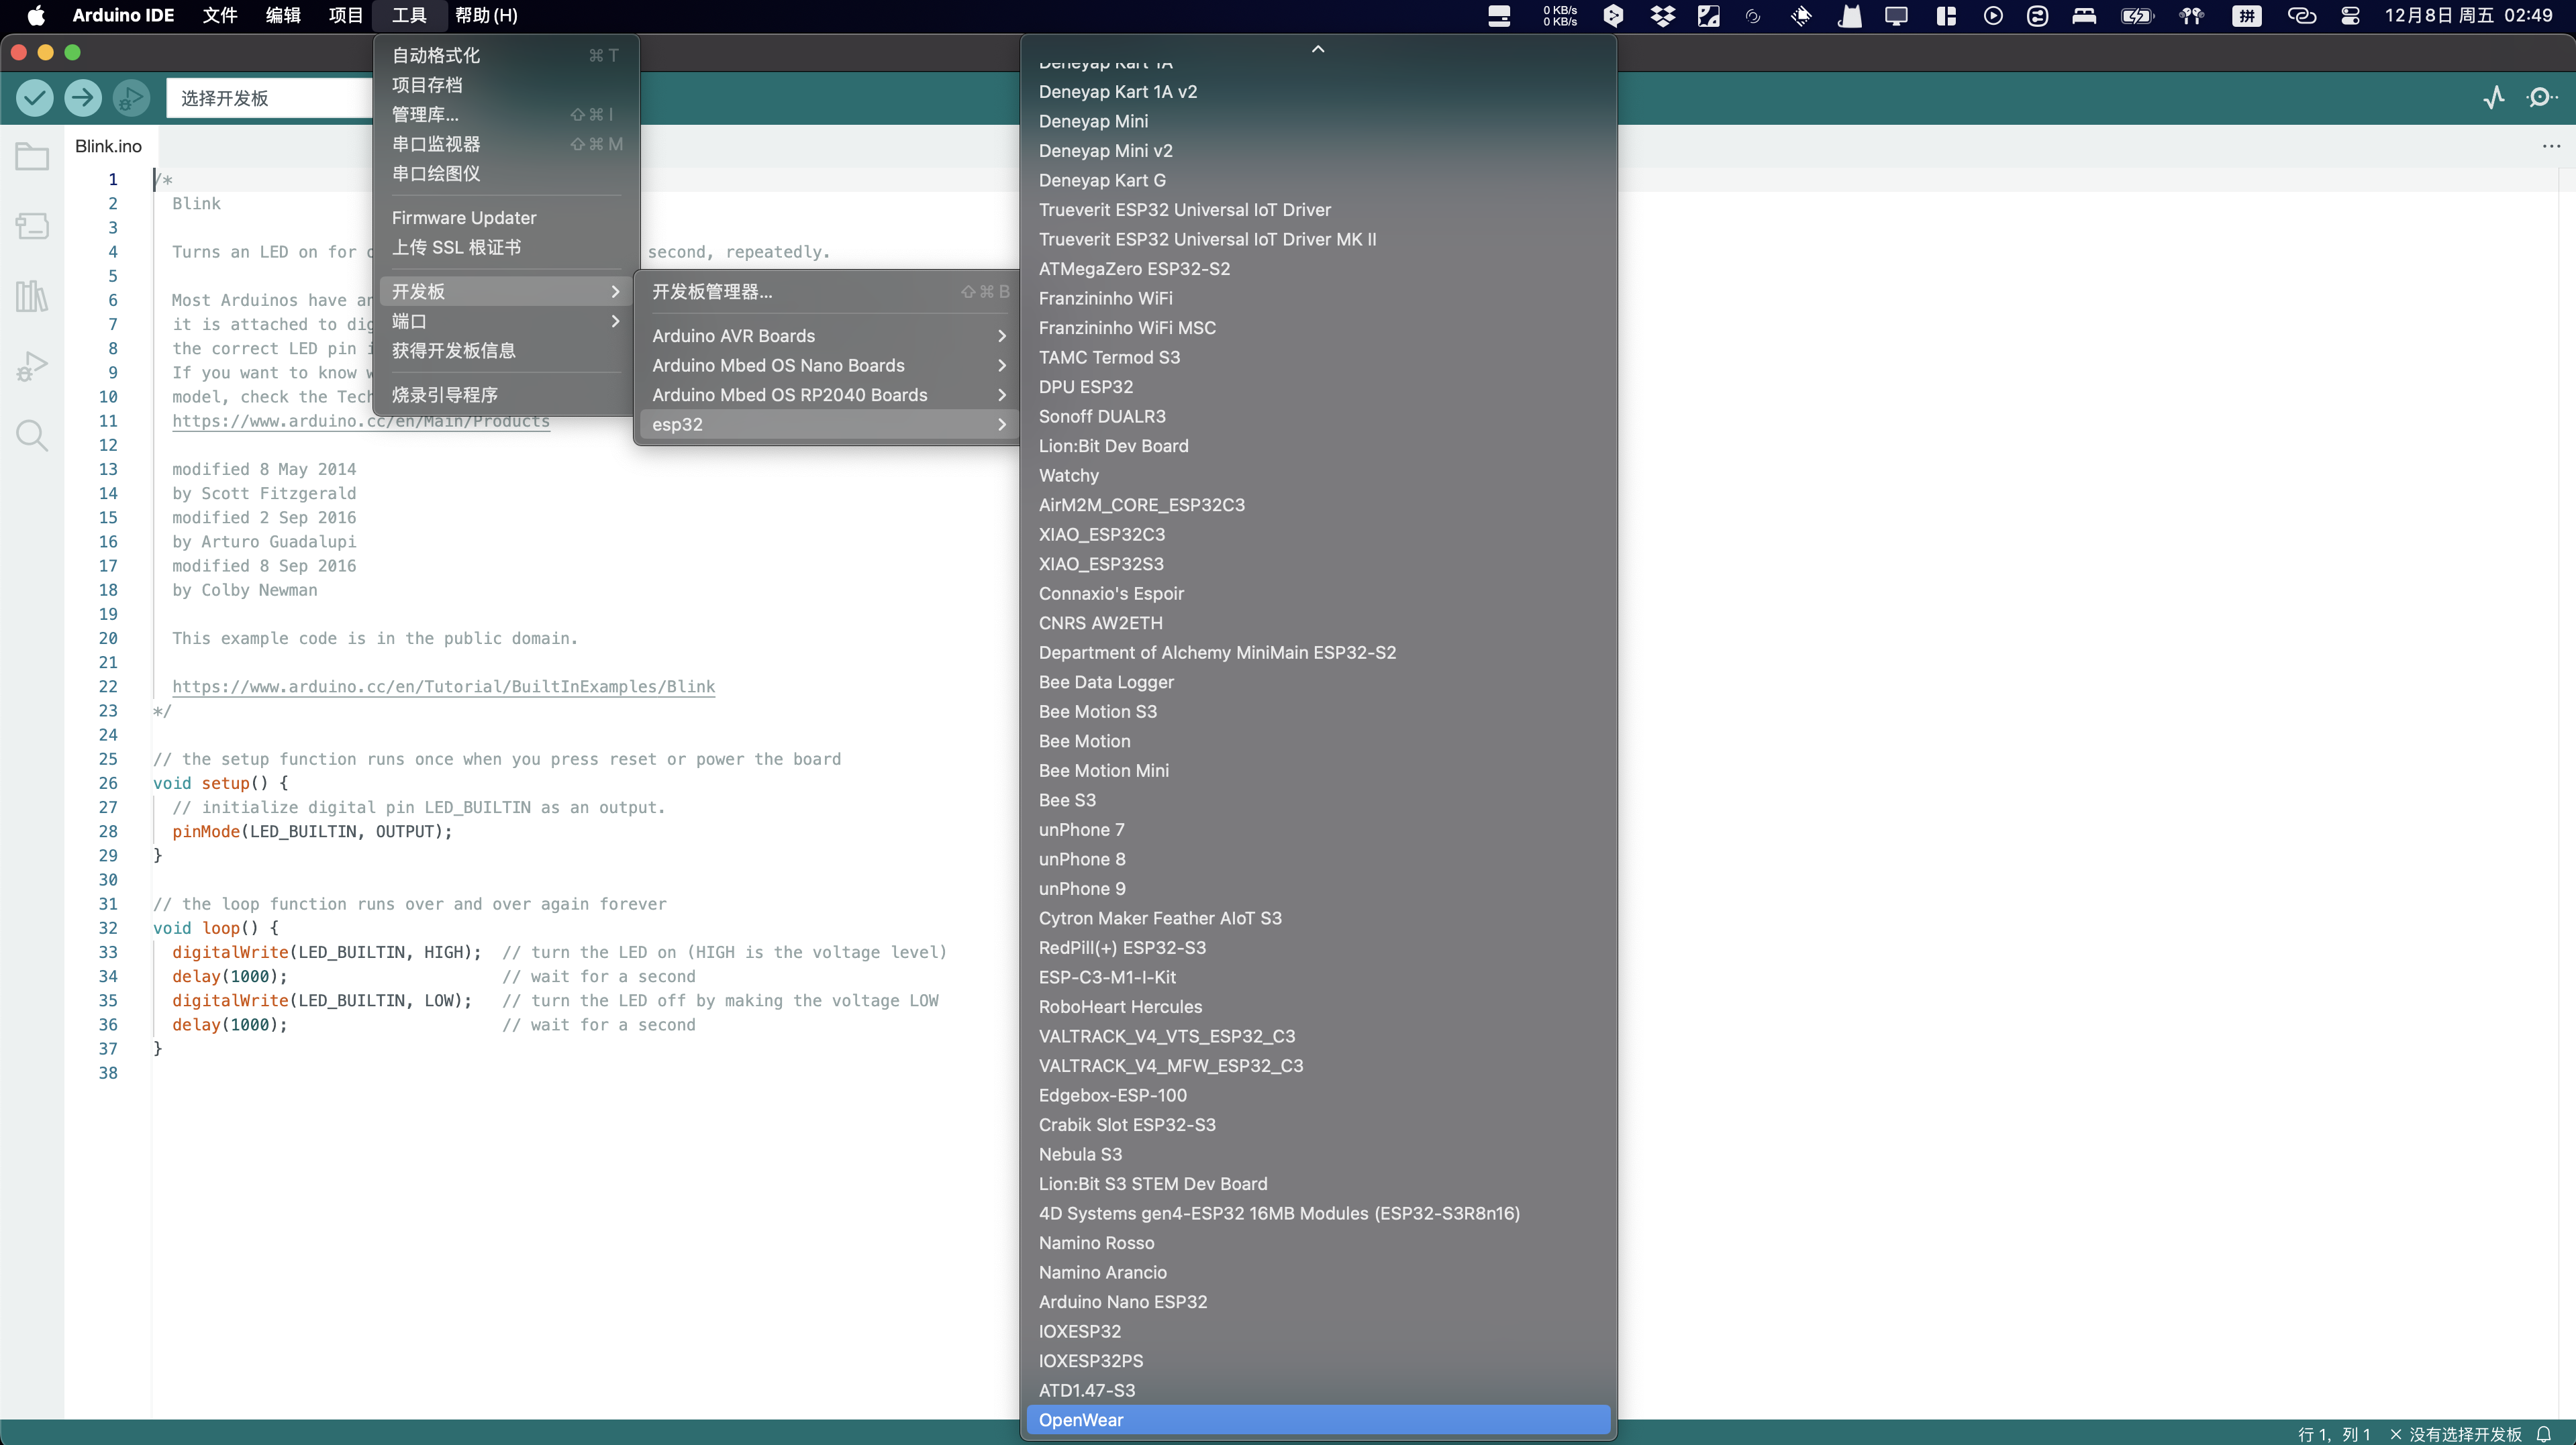Open the BuiltInExamples/Blink tutorial link
The image size is (2576, 1445).
[x=443, y=686]
